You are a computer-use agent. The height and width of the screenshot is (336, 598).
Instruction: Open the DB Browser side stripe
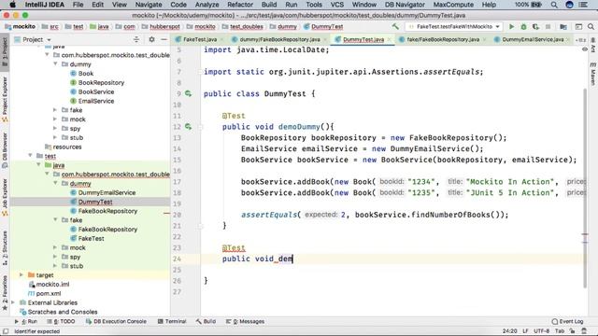tap(5, 150)
